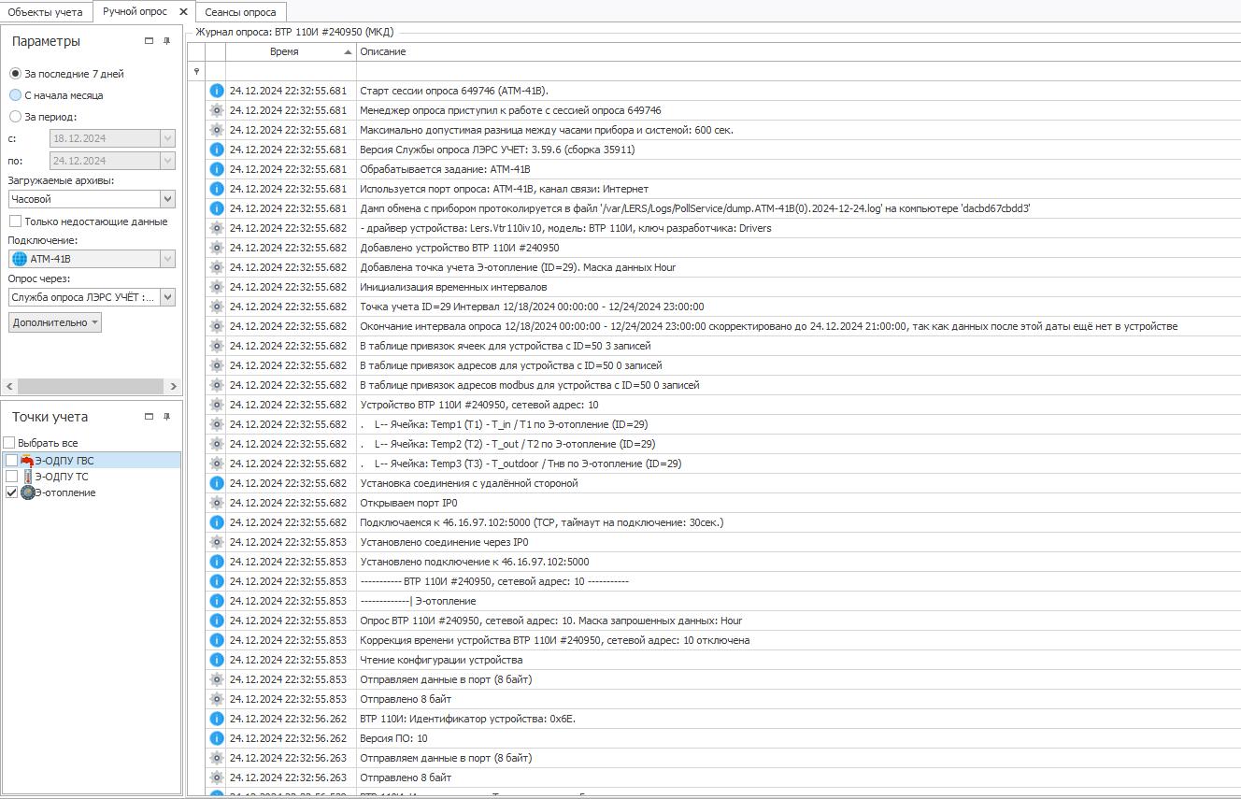Screen dimensions: 1241x799
Task: Close the Ручной опрос tab
Action: click(x=183, y=12)
